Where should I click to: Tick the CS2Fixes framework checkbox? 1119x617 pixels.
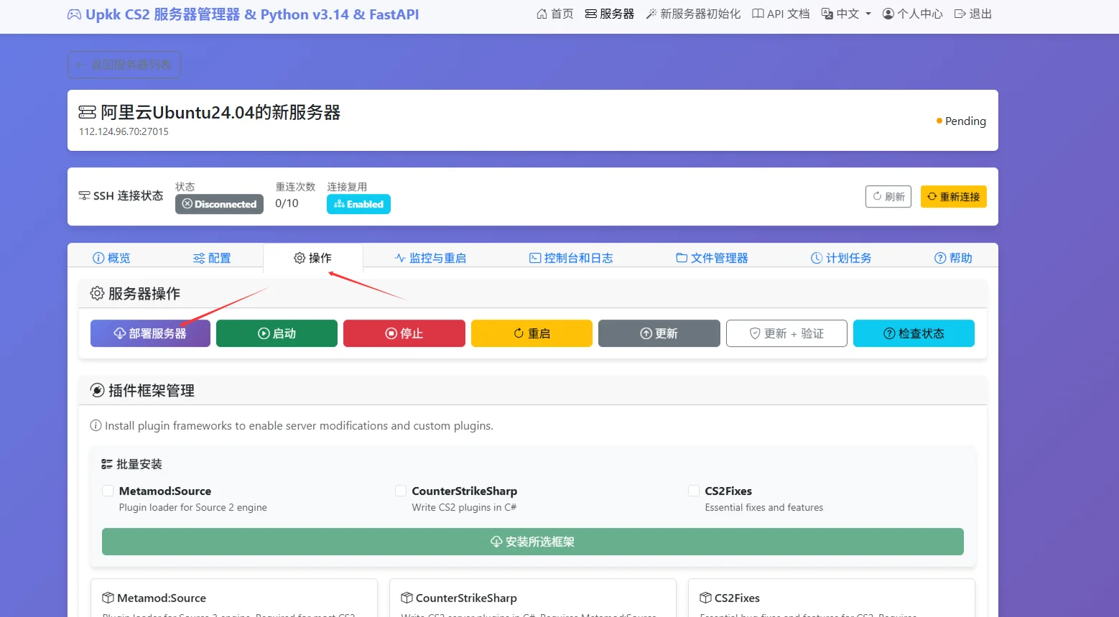click(x=694, y=491)
